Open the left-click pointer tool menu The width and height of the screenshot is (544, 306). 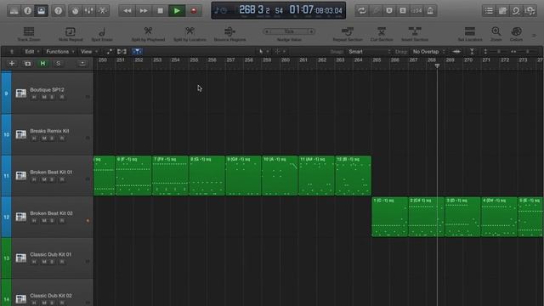263,52
